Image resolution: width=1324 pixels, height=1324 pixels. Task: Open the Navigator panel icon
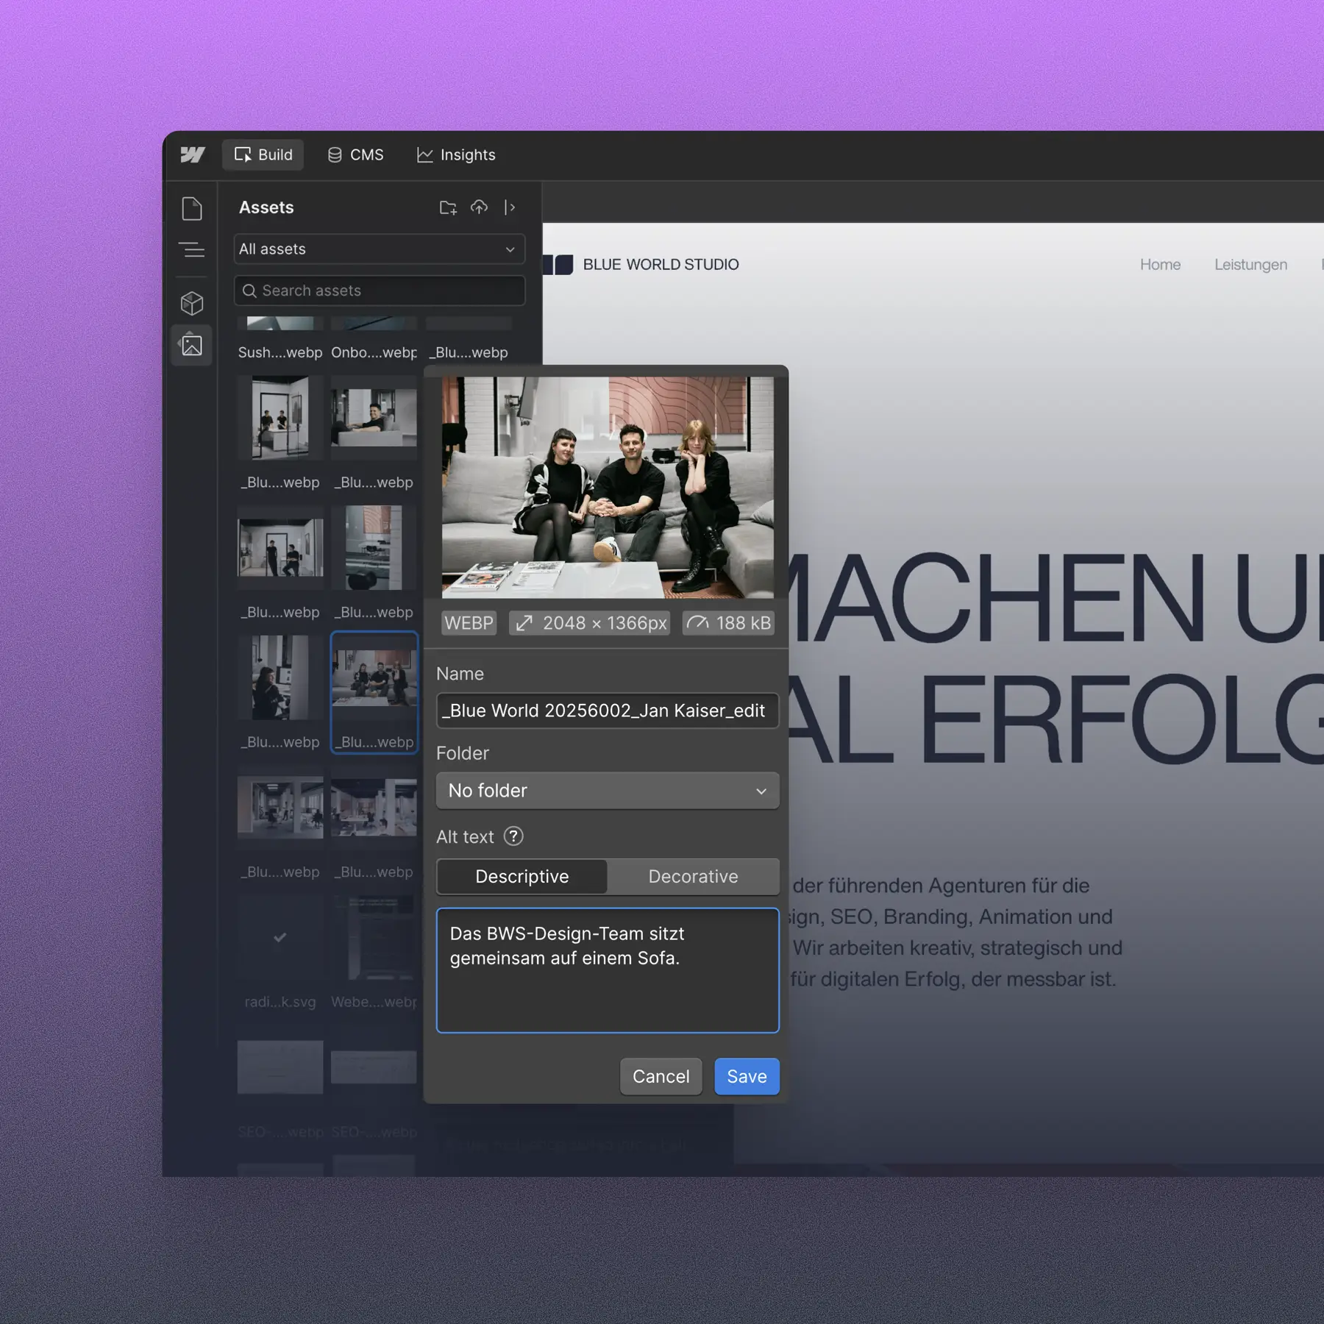(192, 250)
